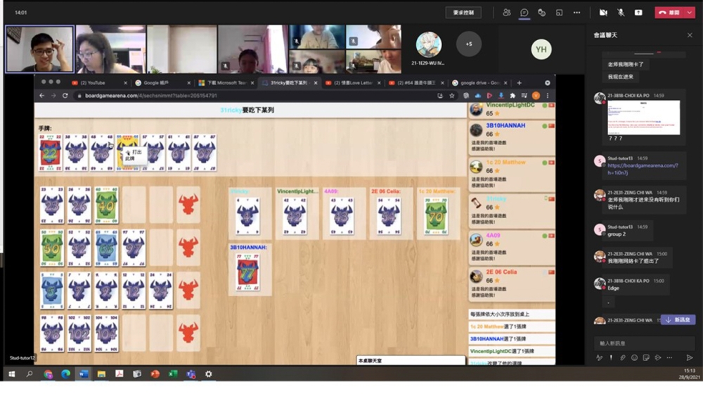The image size is (703, 394).
Task: Open Settings gear in taskbar
Action: point(209,374)
